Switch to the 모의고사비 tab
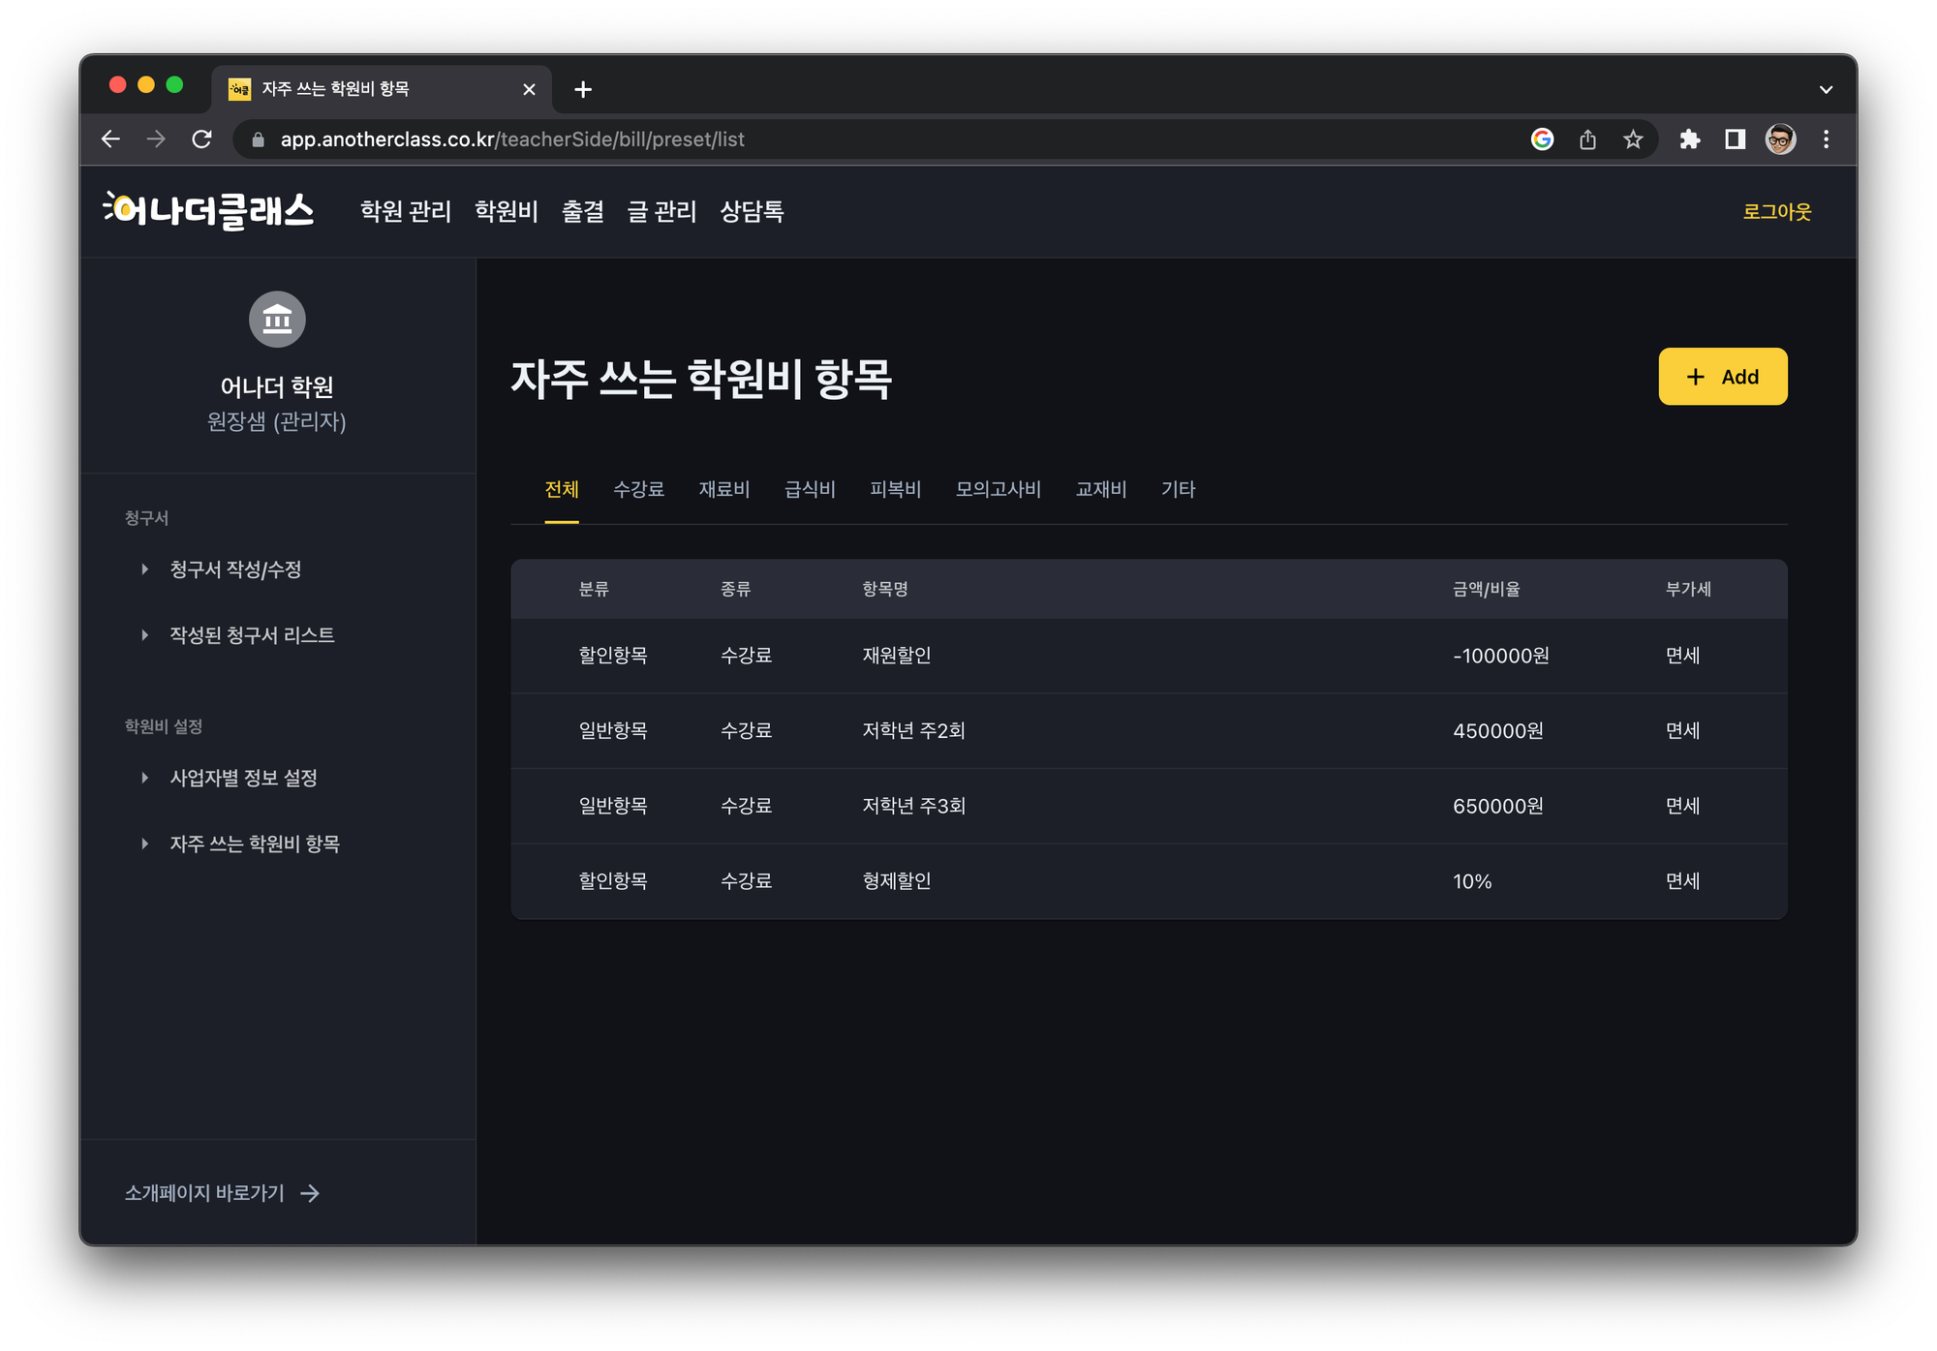 999,489
